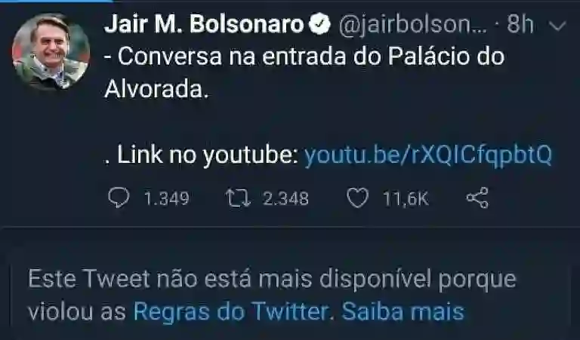580x340 pixels.
Task: Open Jair M. Bolsonaro's profile picture
Action: click(x=51, y=51)
